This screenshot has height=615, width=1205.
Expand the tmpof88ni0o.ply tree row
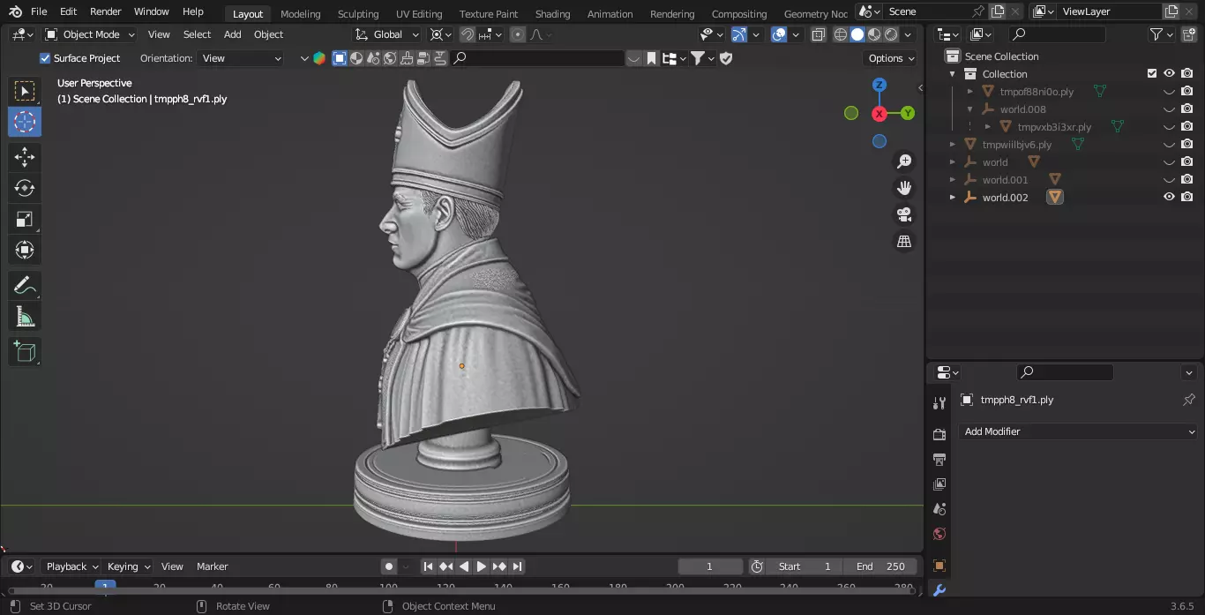click(x=970, y=92)
